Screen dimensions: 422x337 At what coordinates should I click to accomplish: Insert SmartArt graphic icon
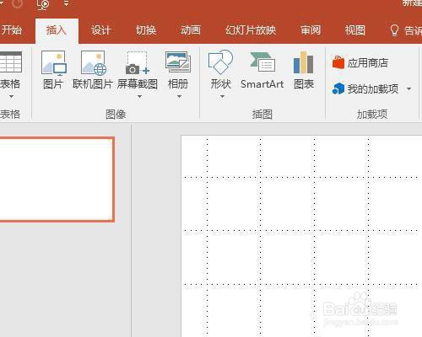tap(262, 62)
